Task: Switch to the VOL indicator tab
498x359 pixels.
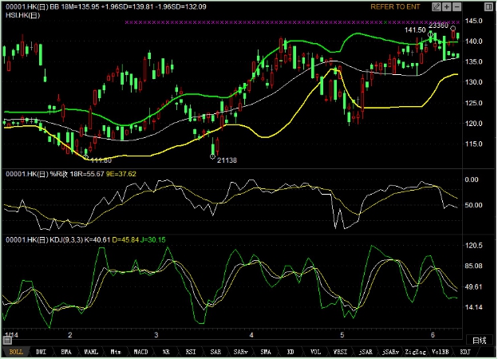Action: pyautogui.click(x=316, y=351)
